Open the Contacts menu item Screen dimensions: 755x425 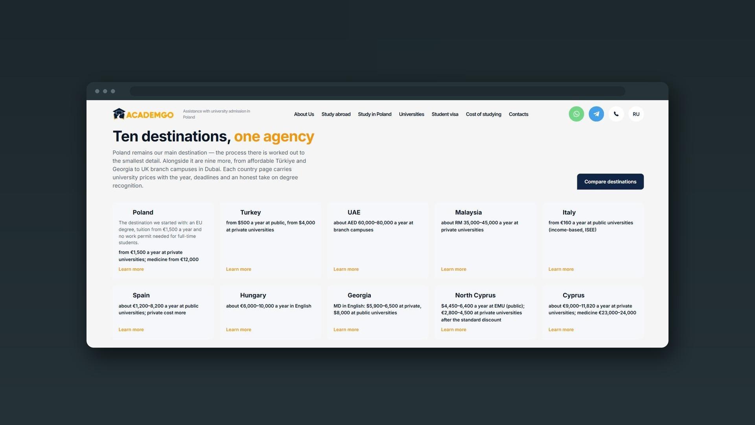(518, 114)
